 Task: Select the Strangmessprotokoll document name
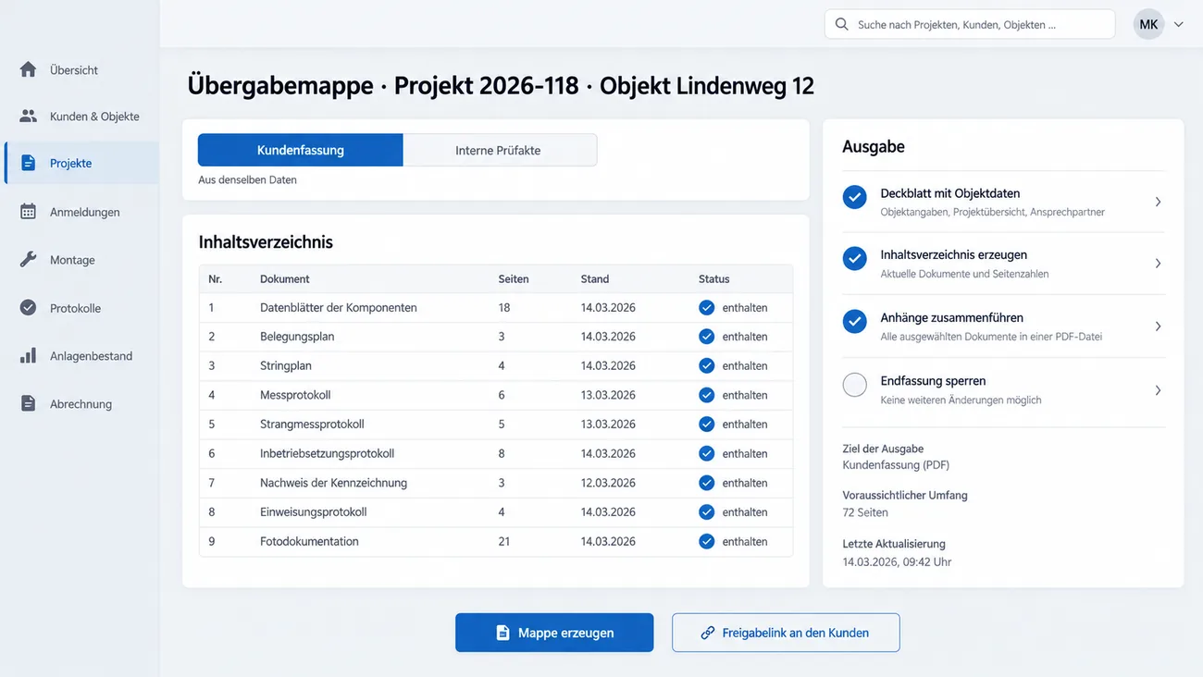coord(312,425)
